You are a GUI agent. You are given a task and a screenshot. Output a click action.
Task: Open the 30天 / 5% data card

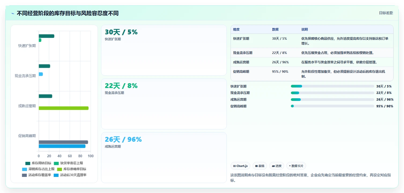164,50
